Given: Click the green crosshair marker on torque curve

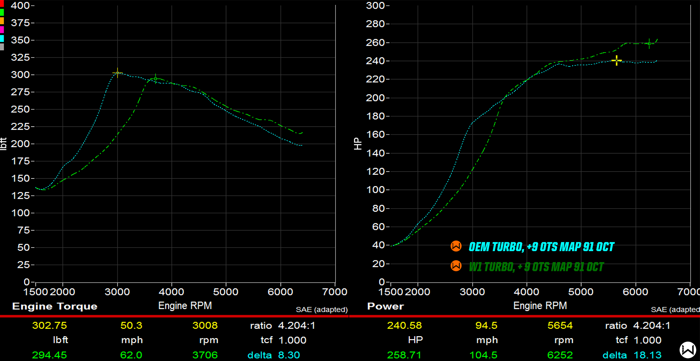Looking at the screenshot, I should (156, 79).
